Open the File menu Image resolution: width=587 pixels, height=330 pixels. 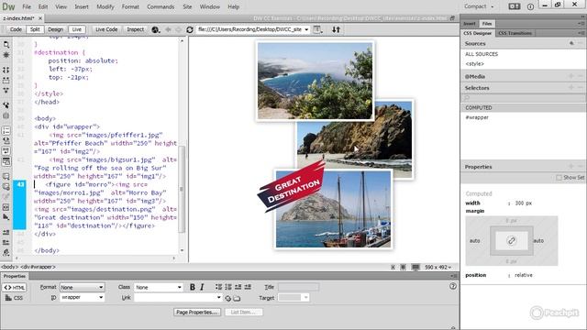[x=27, y=6]
